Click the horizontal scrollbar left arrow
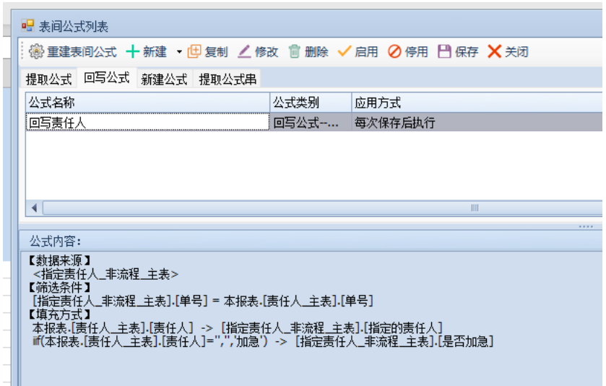The width and height of the screenshot is (606, 386). (x=34, y=208)
